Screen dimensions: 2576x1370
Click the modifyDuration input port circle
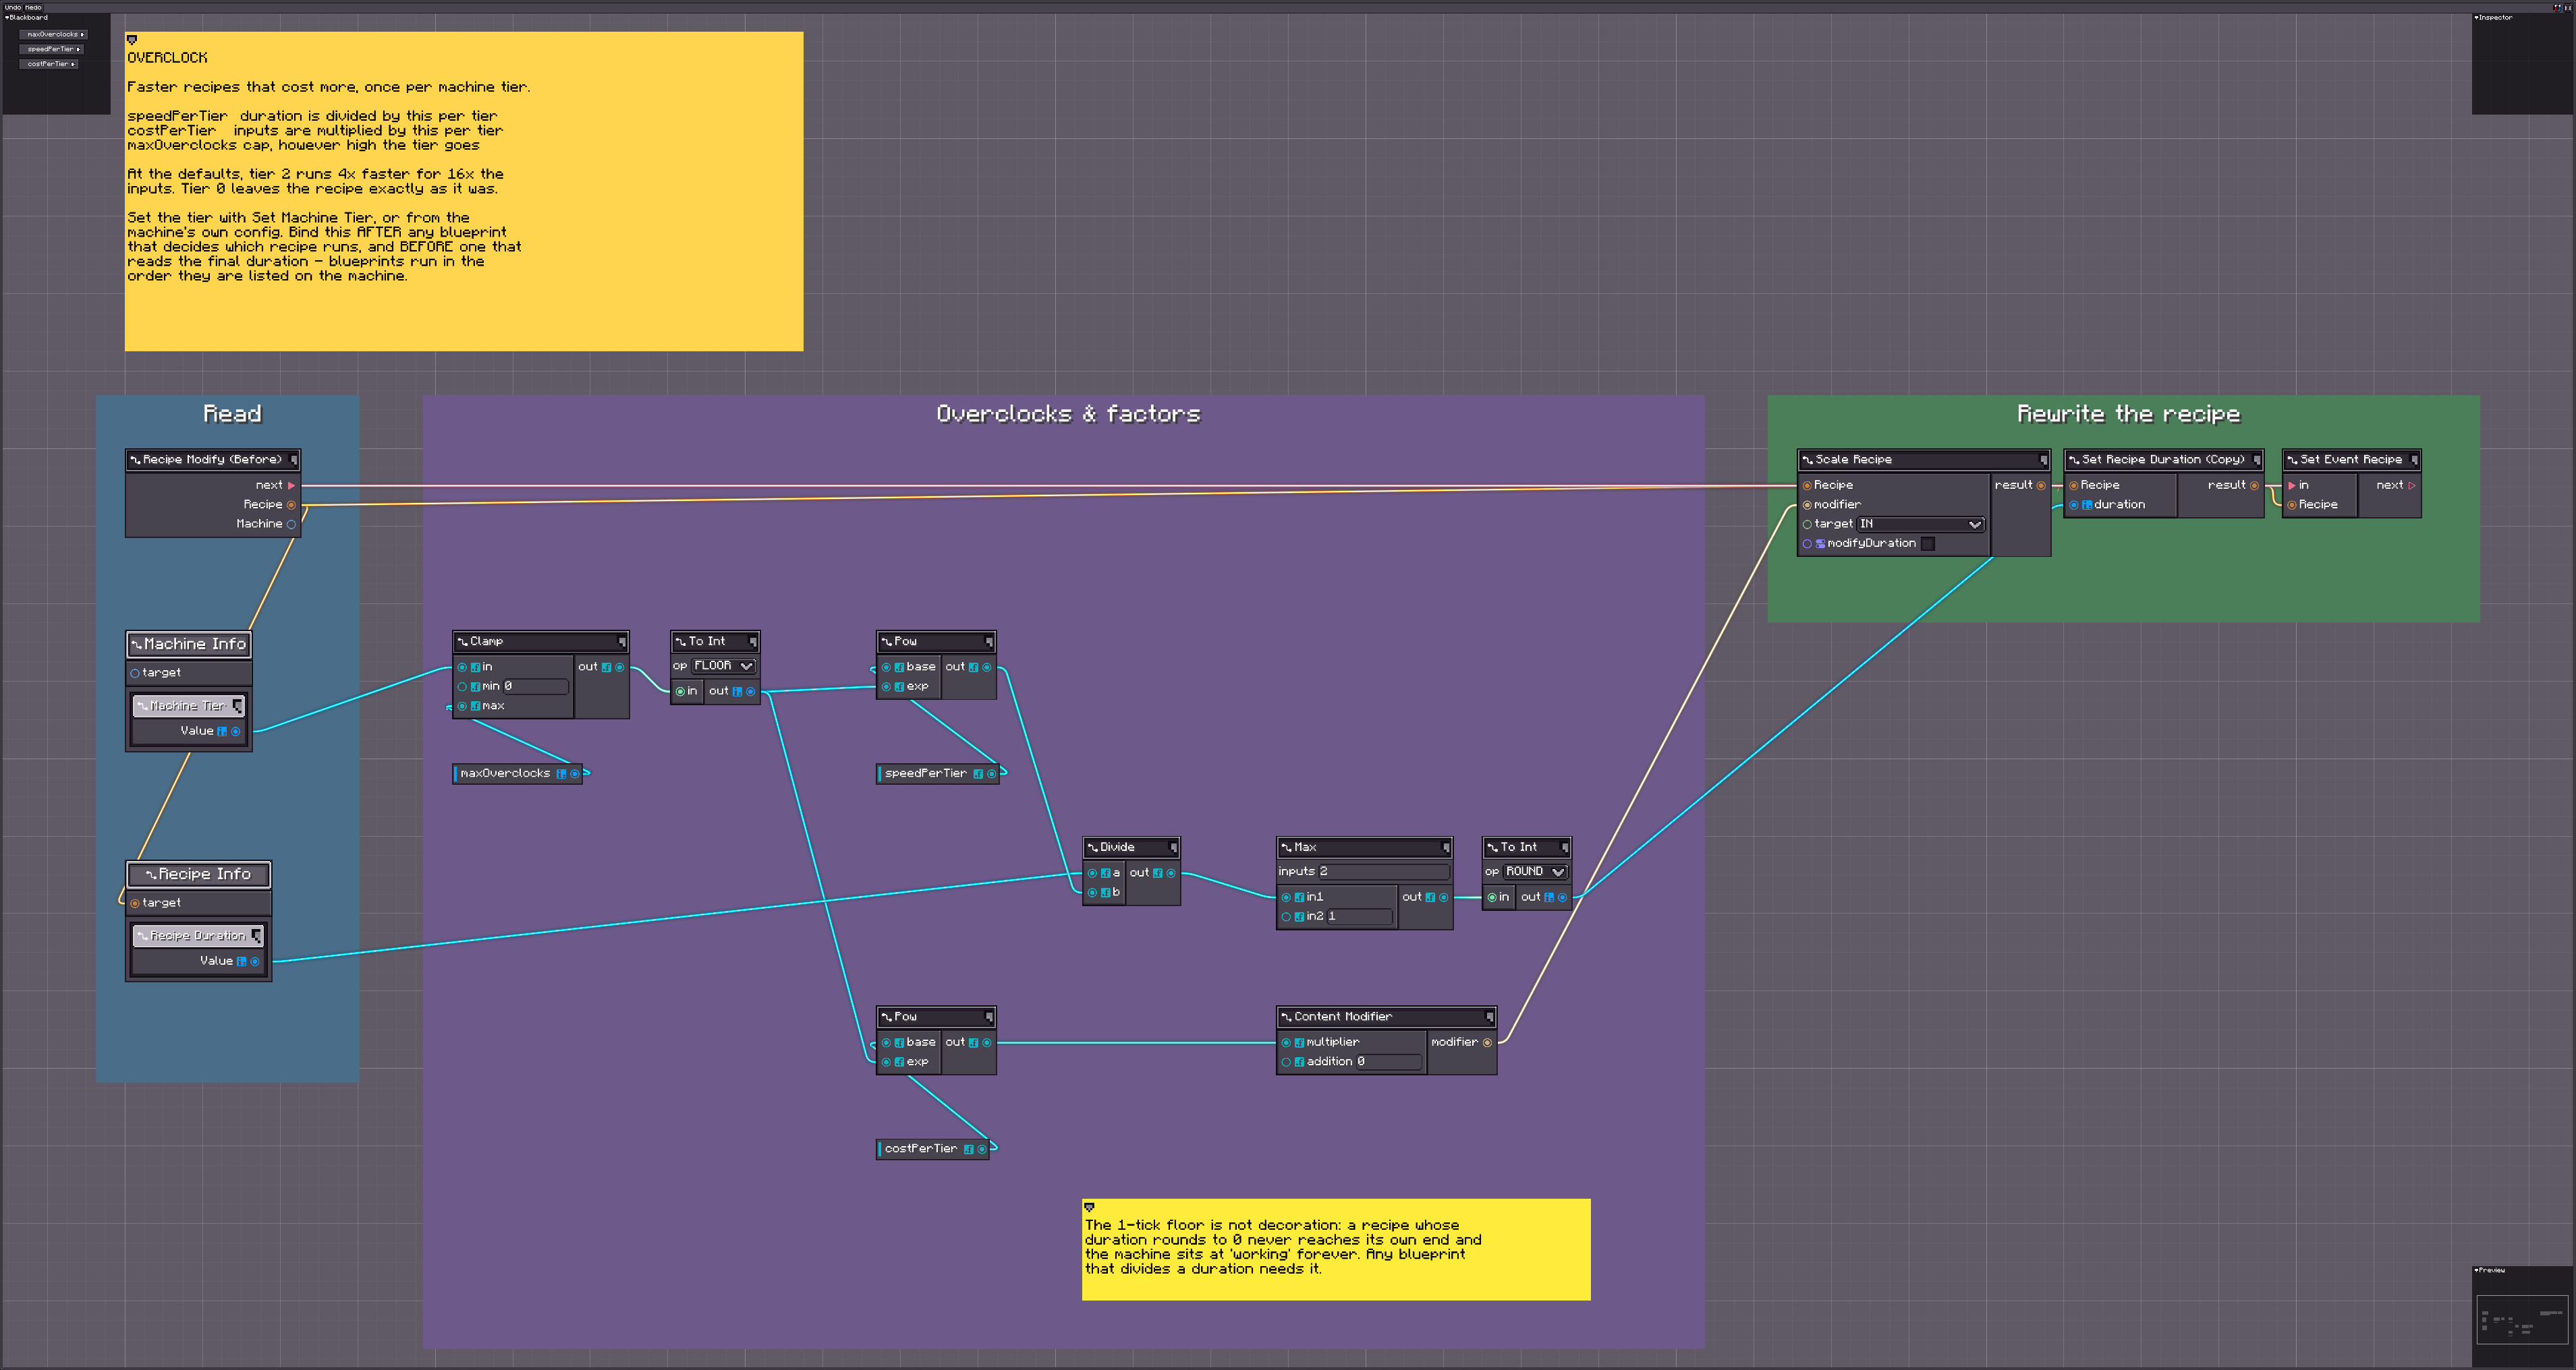(x=1807, y=543)
